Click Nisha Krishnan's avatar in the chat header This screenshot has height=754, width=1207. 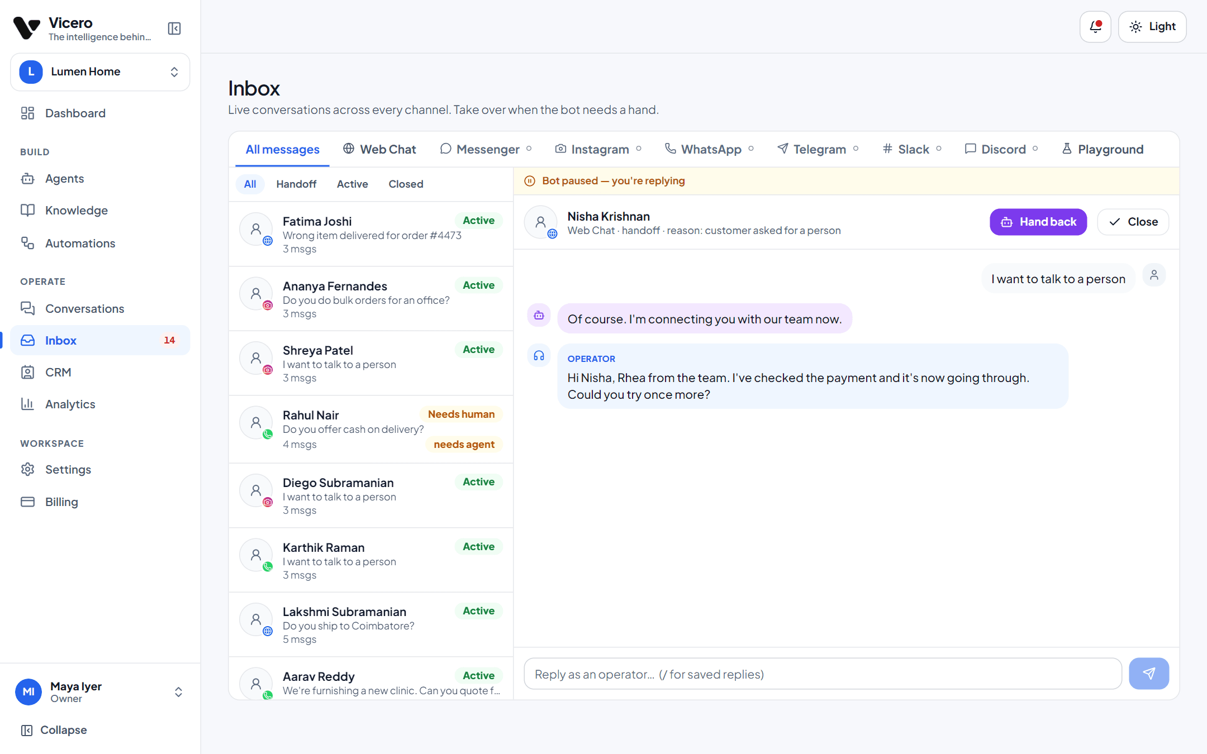coord(540,222)
